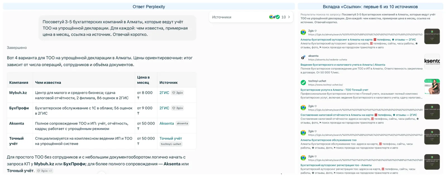The height and width of the screenshot is (177, 446).
Task: Click shield icon in Mybuh.kz row 2gis chip
Action: click(x=174, y=93)
